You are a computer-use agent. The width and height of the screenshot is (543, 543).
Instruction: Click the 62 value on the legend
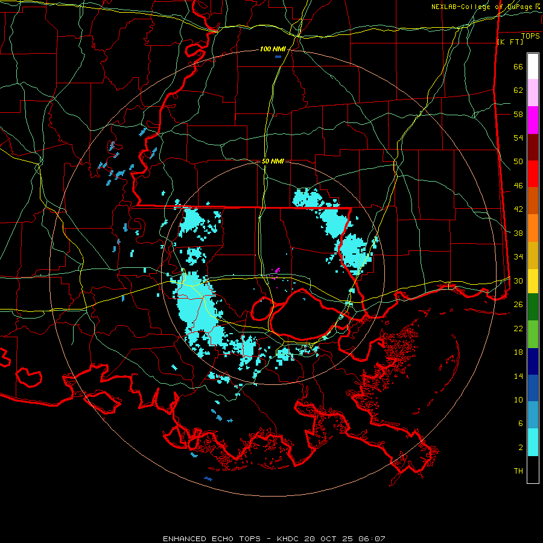coord(518,90)
